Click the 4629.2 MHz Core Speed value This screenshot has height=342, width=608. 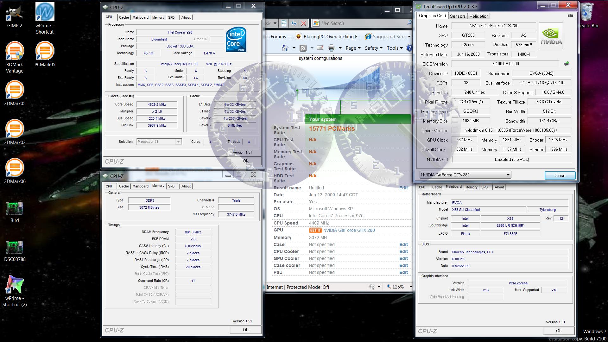point(157,104)
